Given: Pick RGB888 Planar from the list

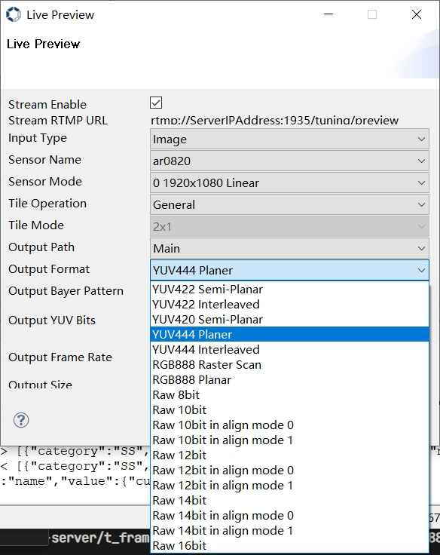Looking at the screenshot, I should (289, 380).
